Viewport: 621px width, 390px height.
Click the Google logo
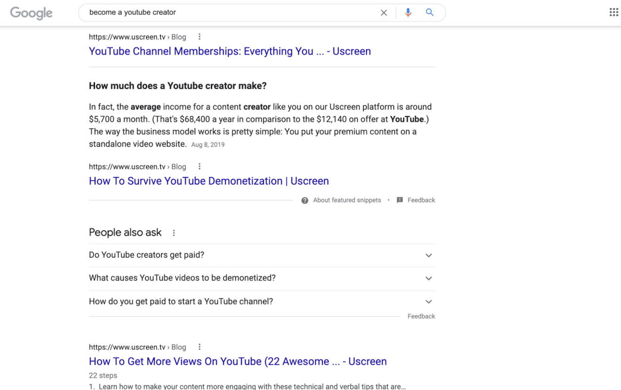click(31, 13)
